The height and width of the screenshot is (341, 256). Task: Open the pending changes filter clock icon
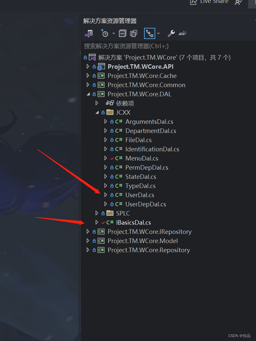pyautogui.click(x=105, y=33)
